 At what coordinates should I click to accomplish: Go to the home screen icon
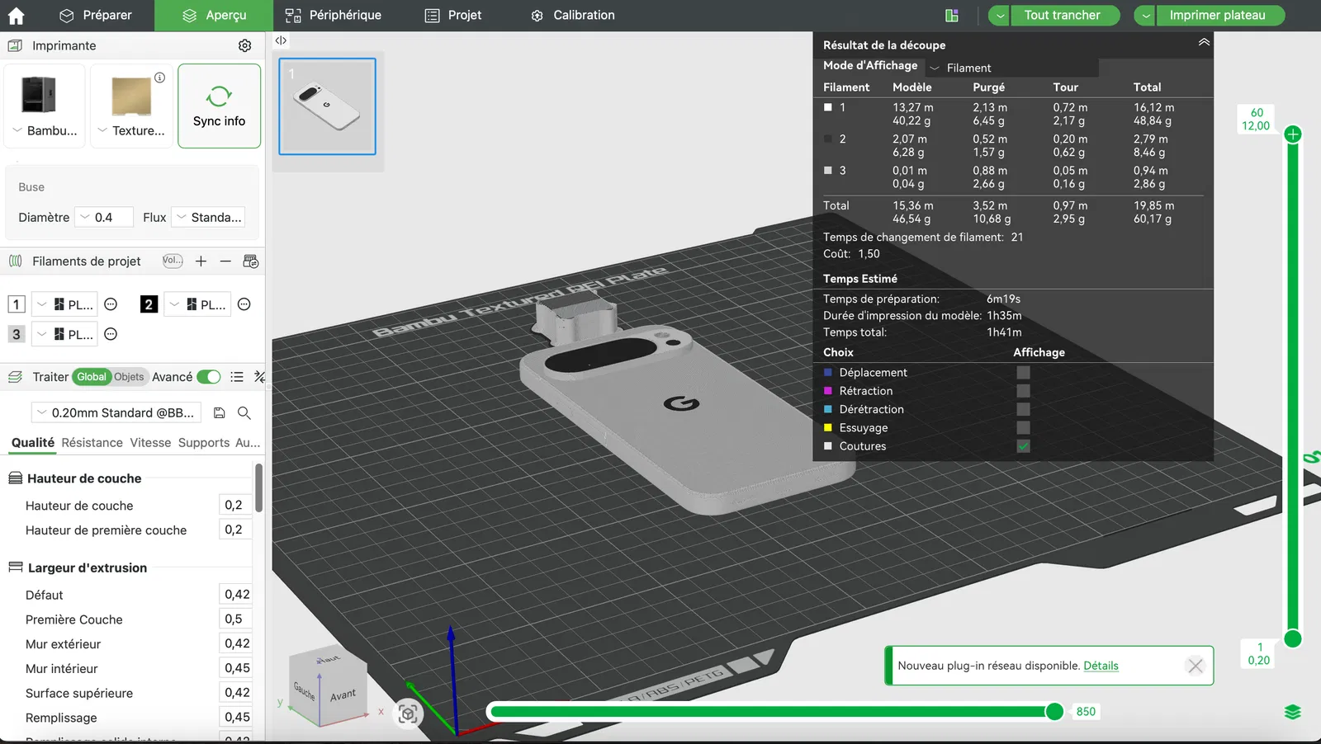click(x=16, y=16)
